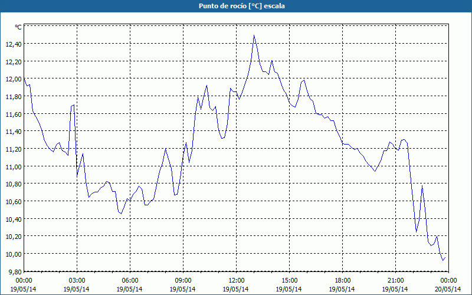Click the highest peak of the dew point curve
The width and height of the screenshot is (472, 295).
(x=254, y=35)
